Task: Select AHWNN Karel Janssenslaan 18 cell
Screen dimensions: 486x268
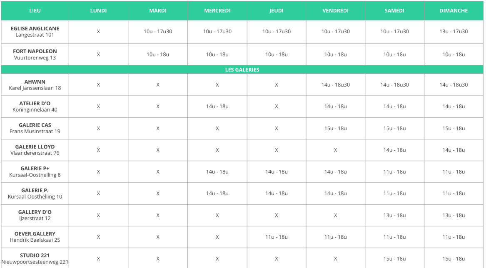Action: pyautogui.click(x=35, y=85)
